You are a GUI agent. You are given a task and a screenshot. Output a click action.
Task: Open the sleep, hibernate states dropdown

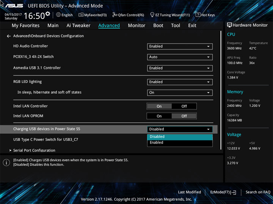click(x=180, y=93)
